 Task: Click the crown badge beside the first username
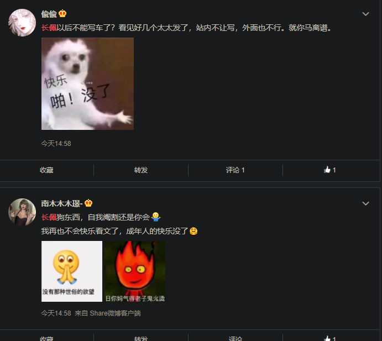pyautogui.click(x=62, y=14)
